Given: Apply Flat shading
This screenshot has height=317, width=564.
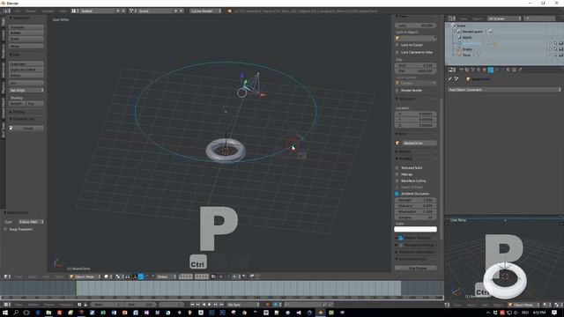Looking at the screenshot, I should point(35,104).
